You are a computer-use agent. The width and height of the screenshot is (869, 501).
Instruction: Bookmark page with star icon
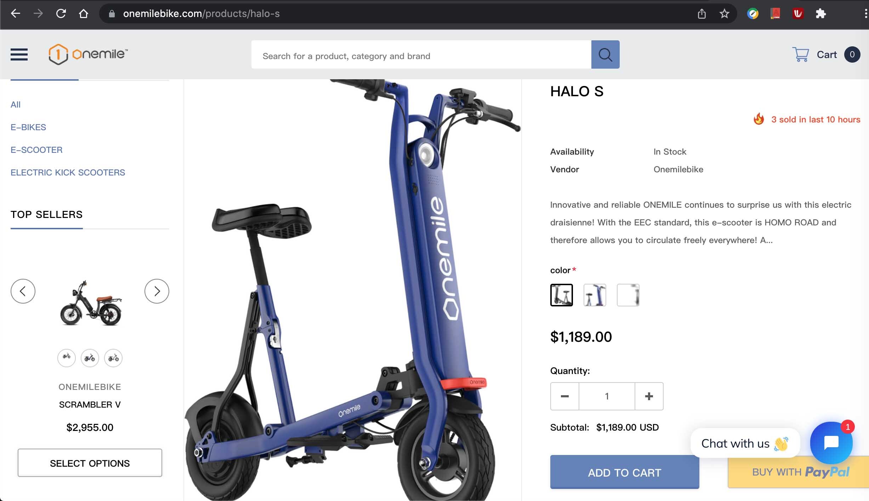tap(724, 13)
